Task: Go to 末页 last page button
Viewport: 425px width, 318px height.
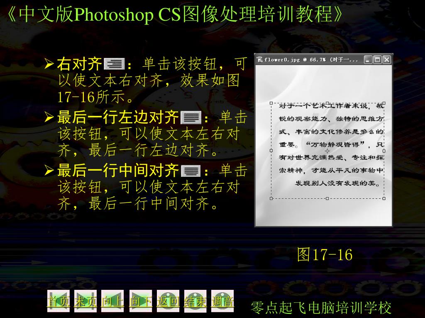Action: pos(85,301)
